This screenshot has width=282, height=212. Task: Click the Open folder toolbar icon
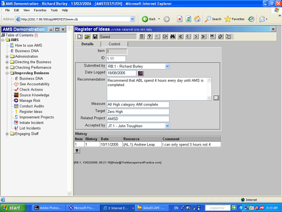coord(87,37)
